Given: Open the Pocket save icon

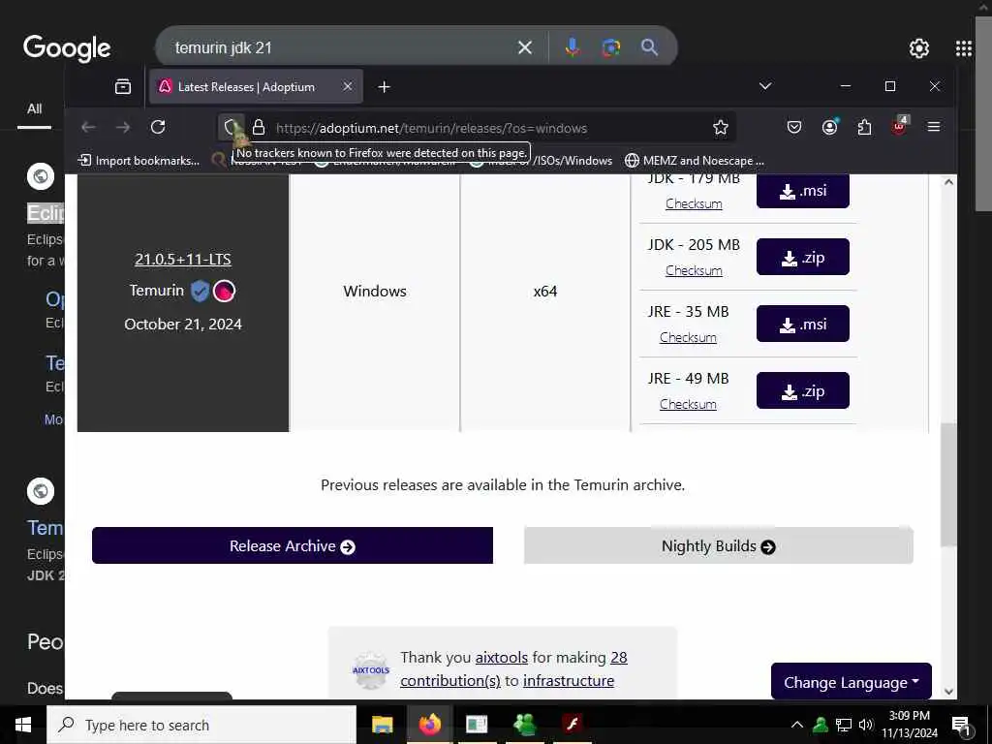Looking at the screenshot, I should tap(794, 127).
